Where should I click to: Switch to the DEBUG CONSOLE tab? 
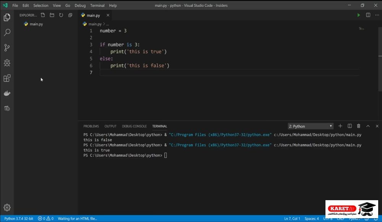(134, 126)
